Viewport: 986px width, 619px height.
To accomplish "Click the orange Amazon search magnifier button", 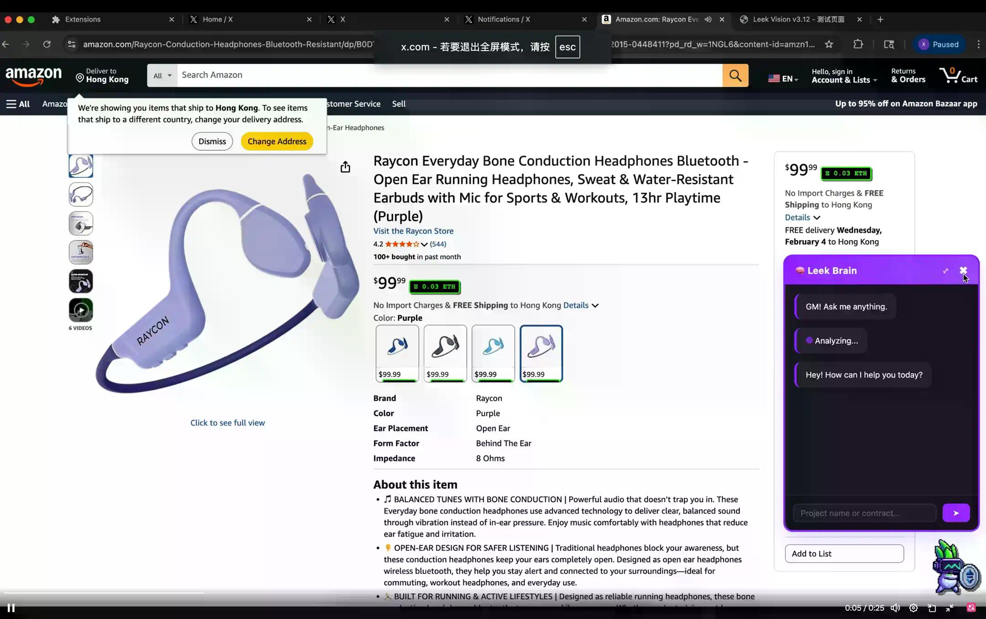I will pyautogui.click(x=735, y=75).
